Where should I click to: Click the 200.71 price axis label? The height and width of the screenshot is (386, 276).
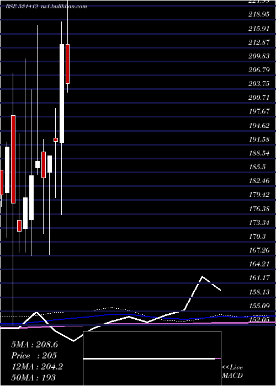259,98
